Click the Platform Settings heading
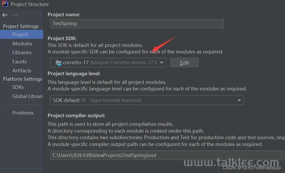 [x=23, y=79]
